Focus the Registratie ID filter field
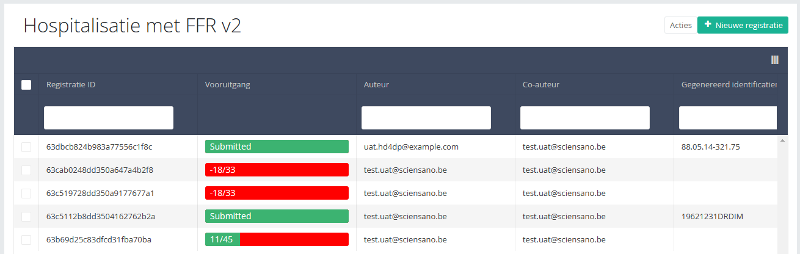This screenshot has height=254, width=800. click(109, 118)
